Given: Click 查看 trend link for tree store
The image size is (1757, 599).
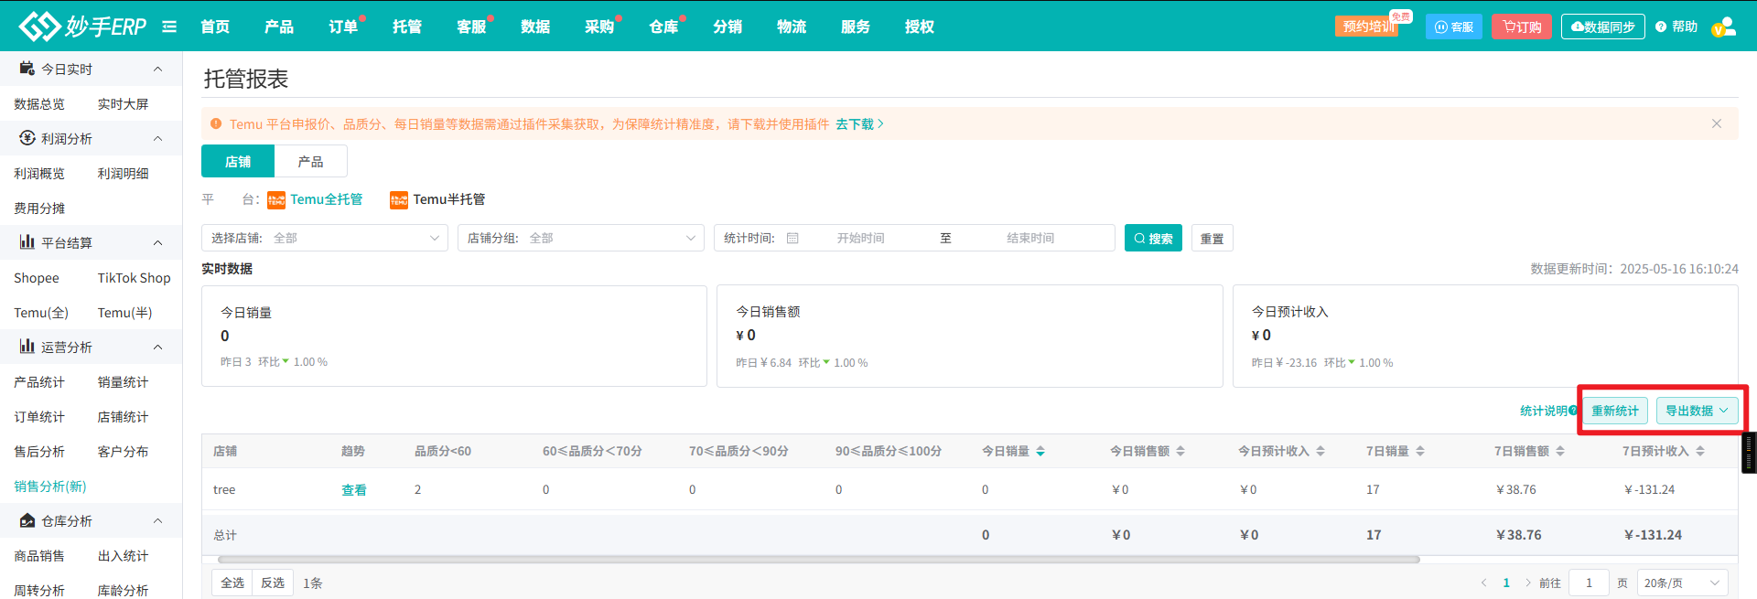Looking at the screenshot, I should (354, 489).
